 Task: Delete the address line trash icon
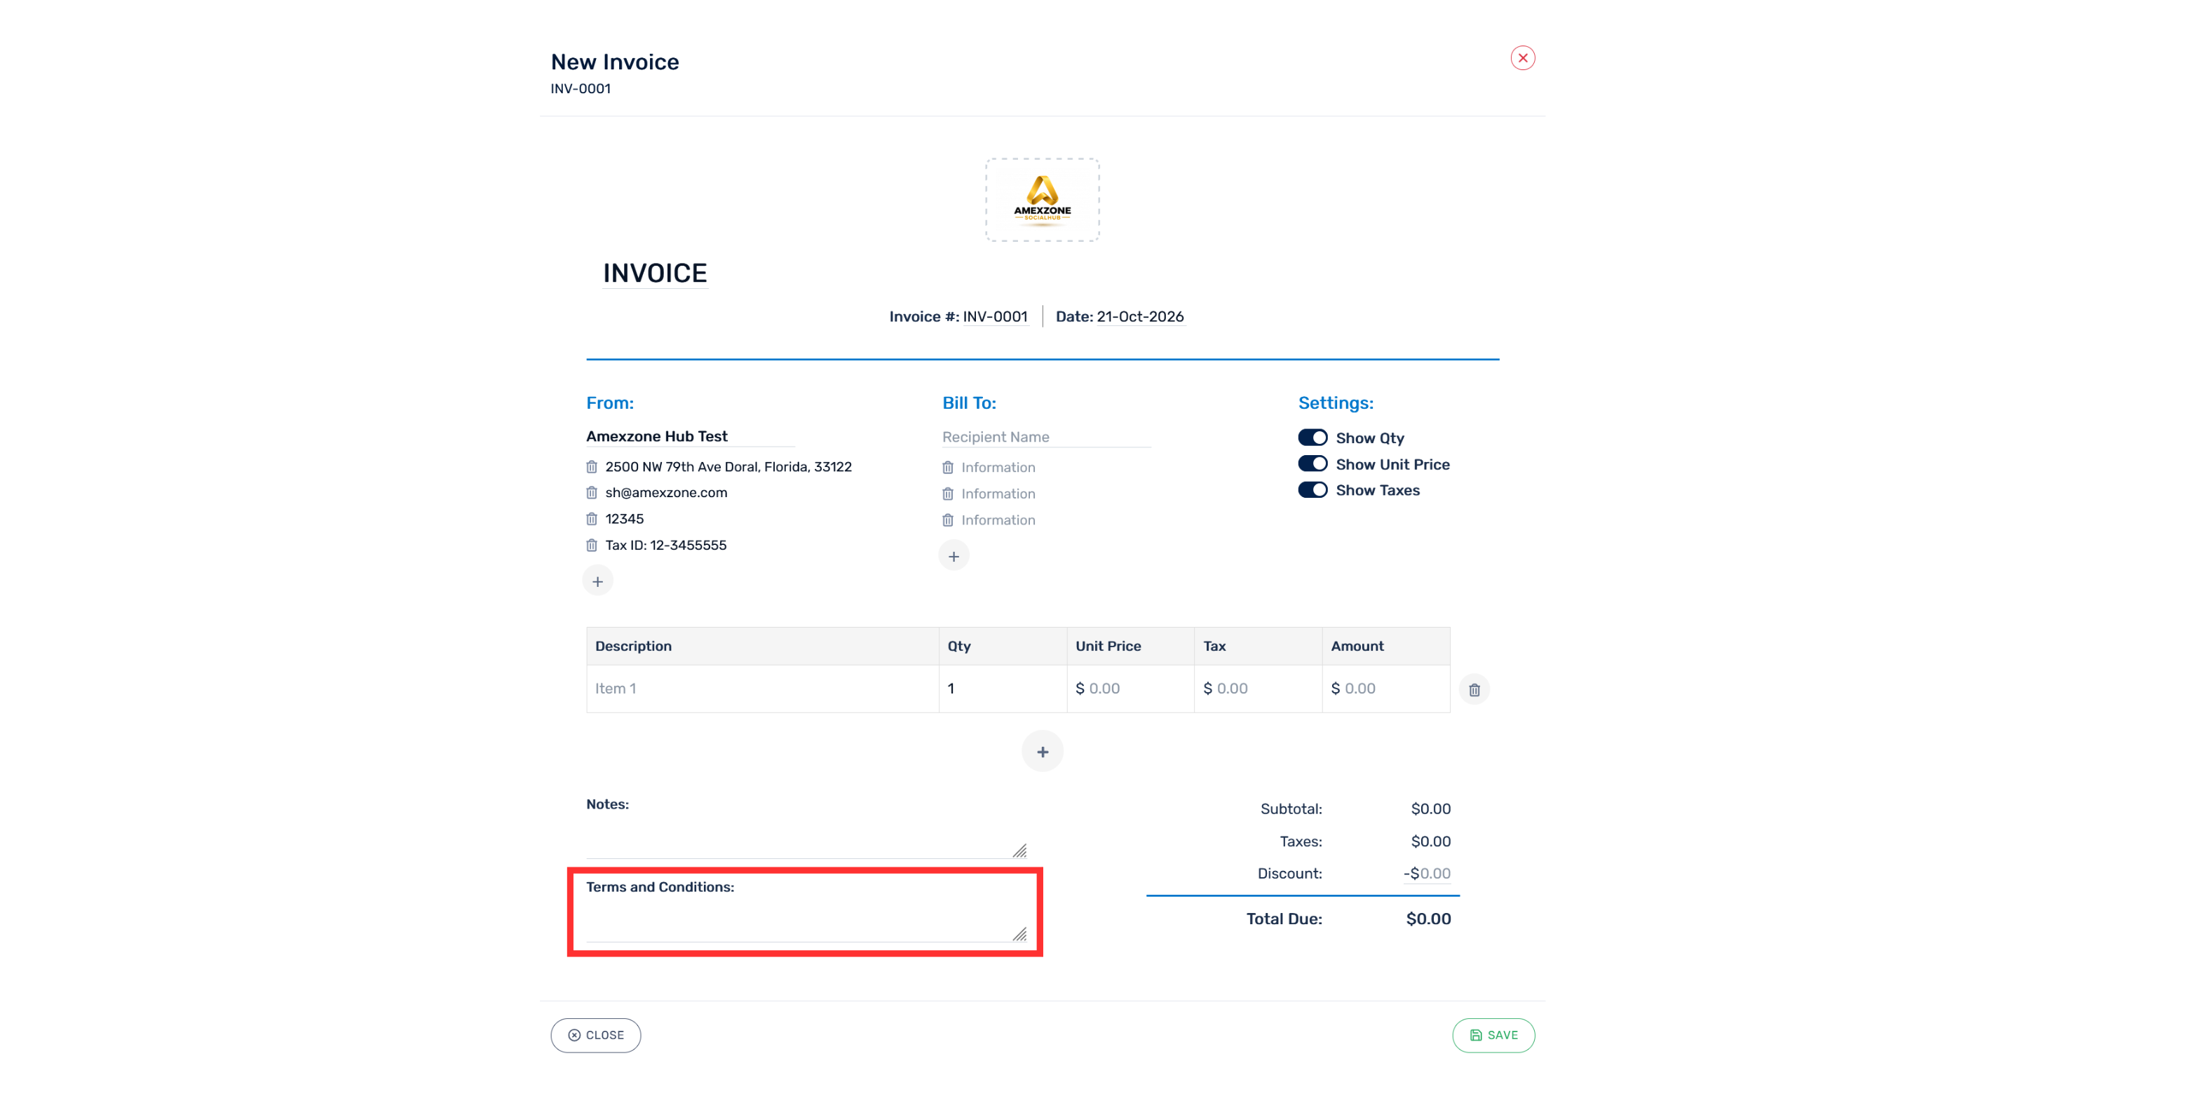(x=591, y=466)
